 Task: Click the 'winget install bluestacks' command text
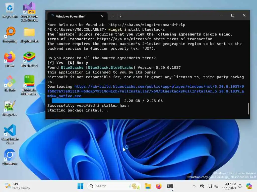(x=137, y=29)
